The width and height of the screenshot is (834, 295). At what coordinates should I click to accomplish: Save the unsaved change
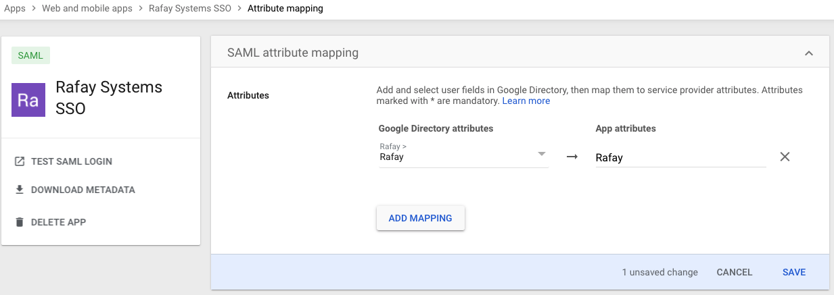[x=794, y=272]
